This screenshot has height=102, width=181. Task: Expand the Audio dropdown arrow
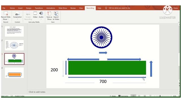pyautogui.click(x=41, y=19)
